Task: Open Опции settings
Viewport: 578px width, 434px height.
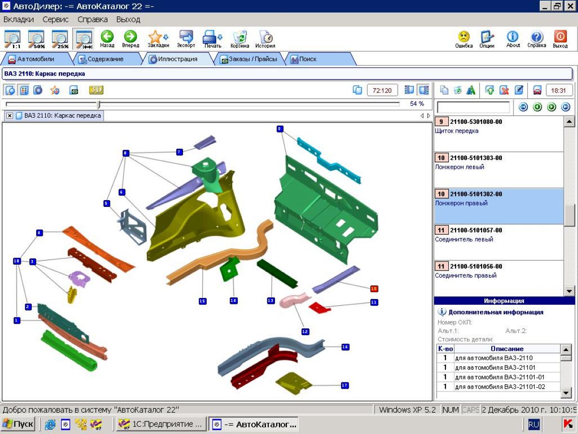Action: pos(487,39)
